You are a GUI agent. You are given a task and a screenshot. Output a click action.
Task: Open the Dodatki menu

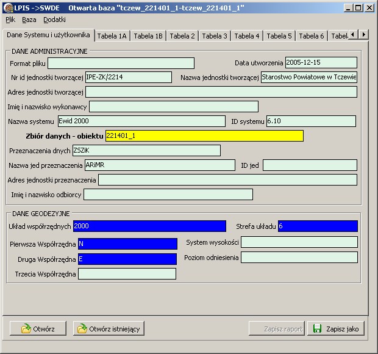click(54, 20)
